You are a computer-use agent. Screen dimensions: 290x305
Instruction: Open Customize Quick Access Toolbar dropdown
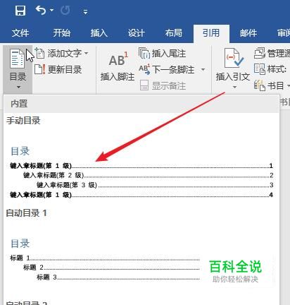[x=85, y=11]
